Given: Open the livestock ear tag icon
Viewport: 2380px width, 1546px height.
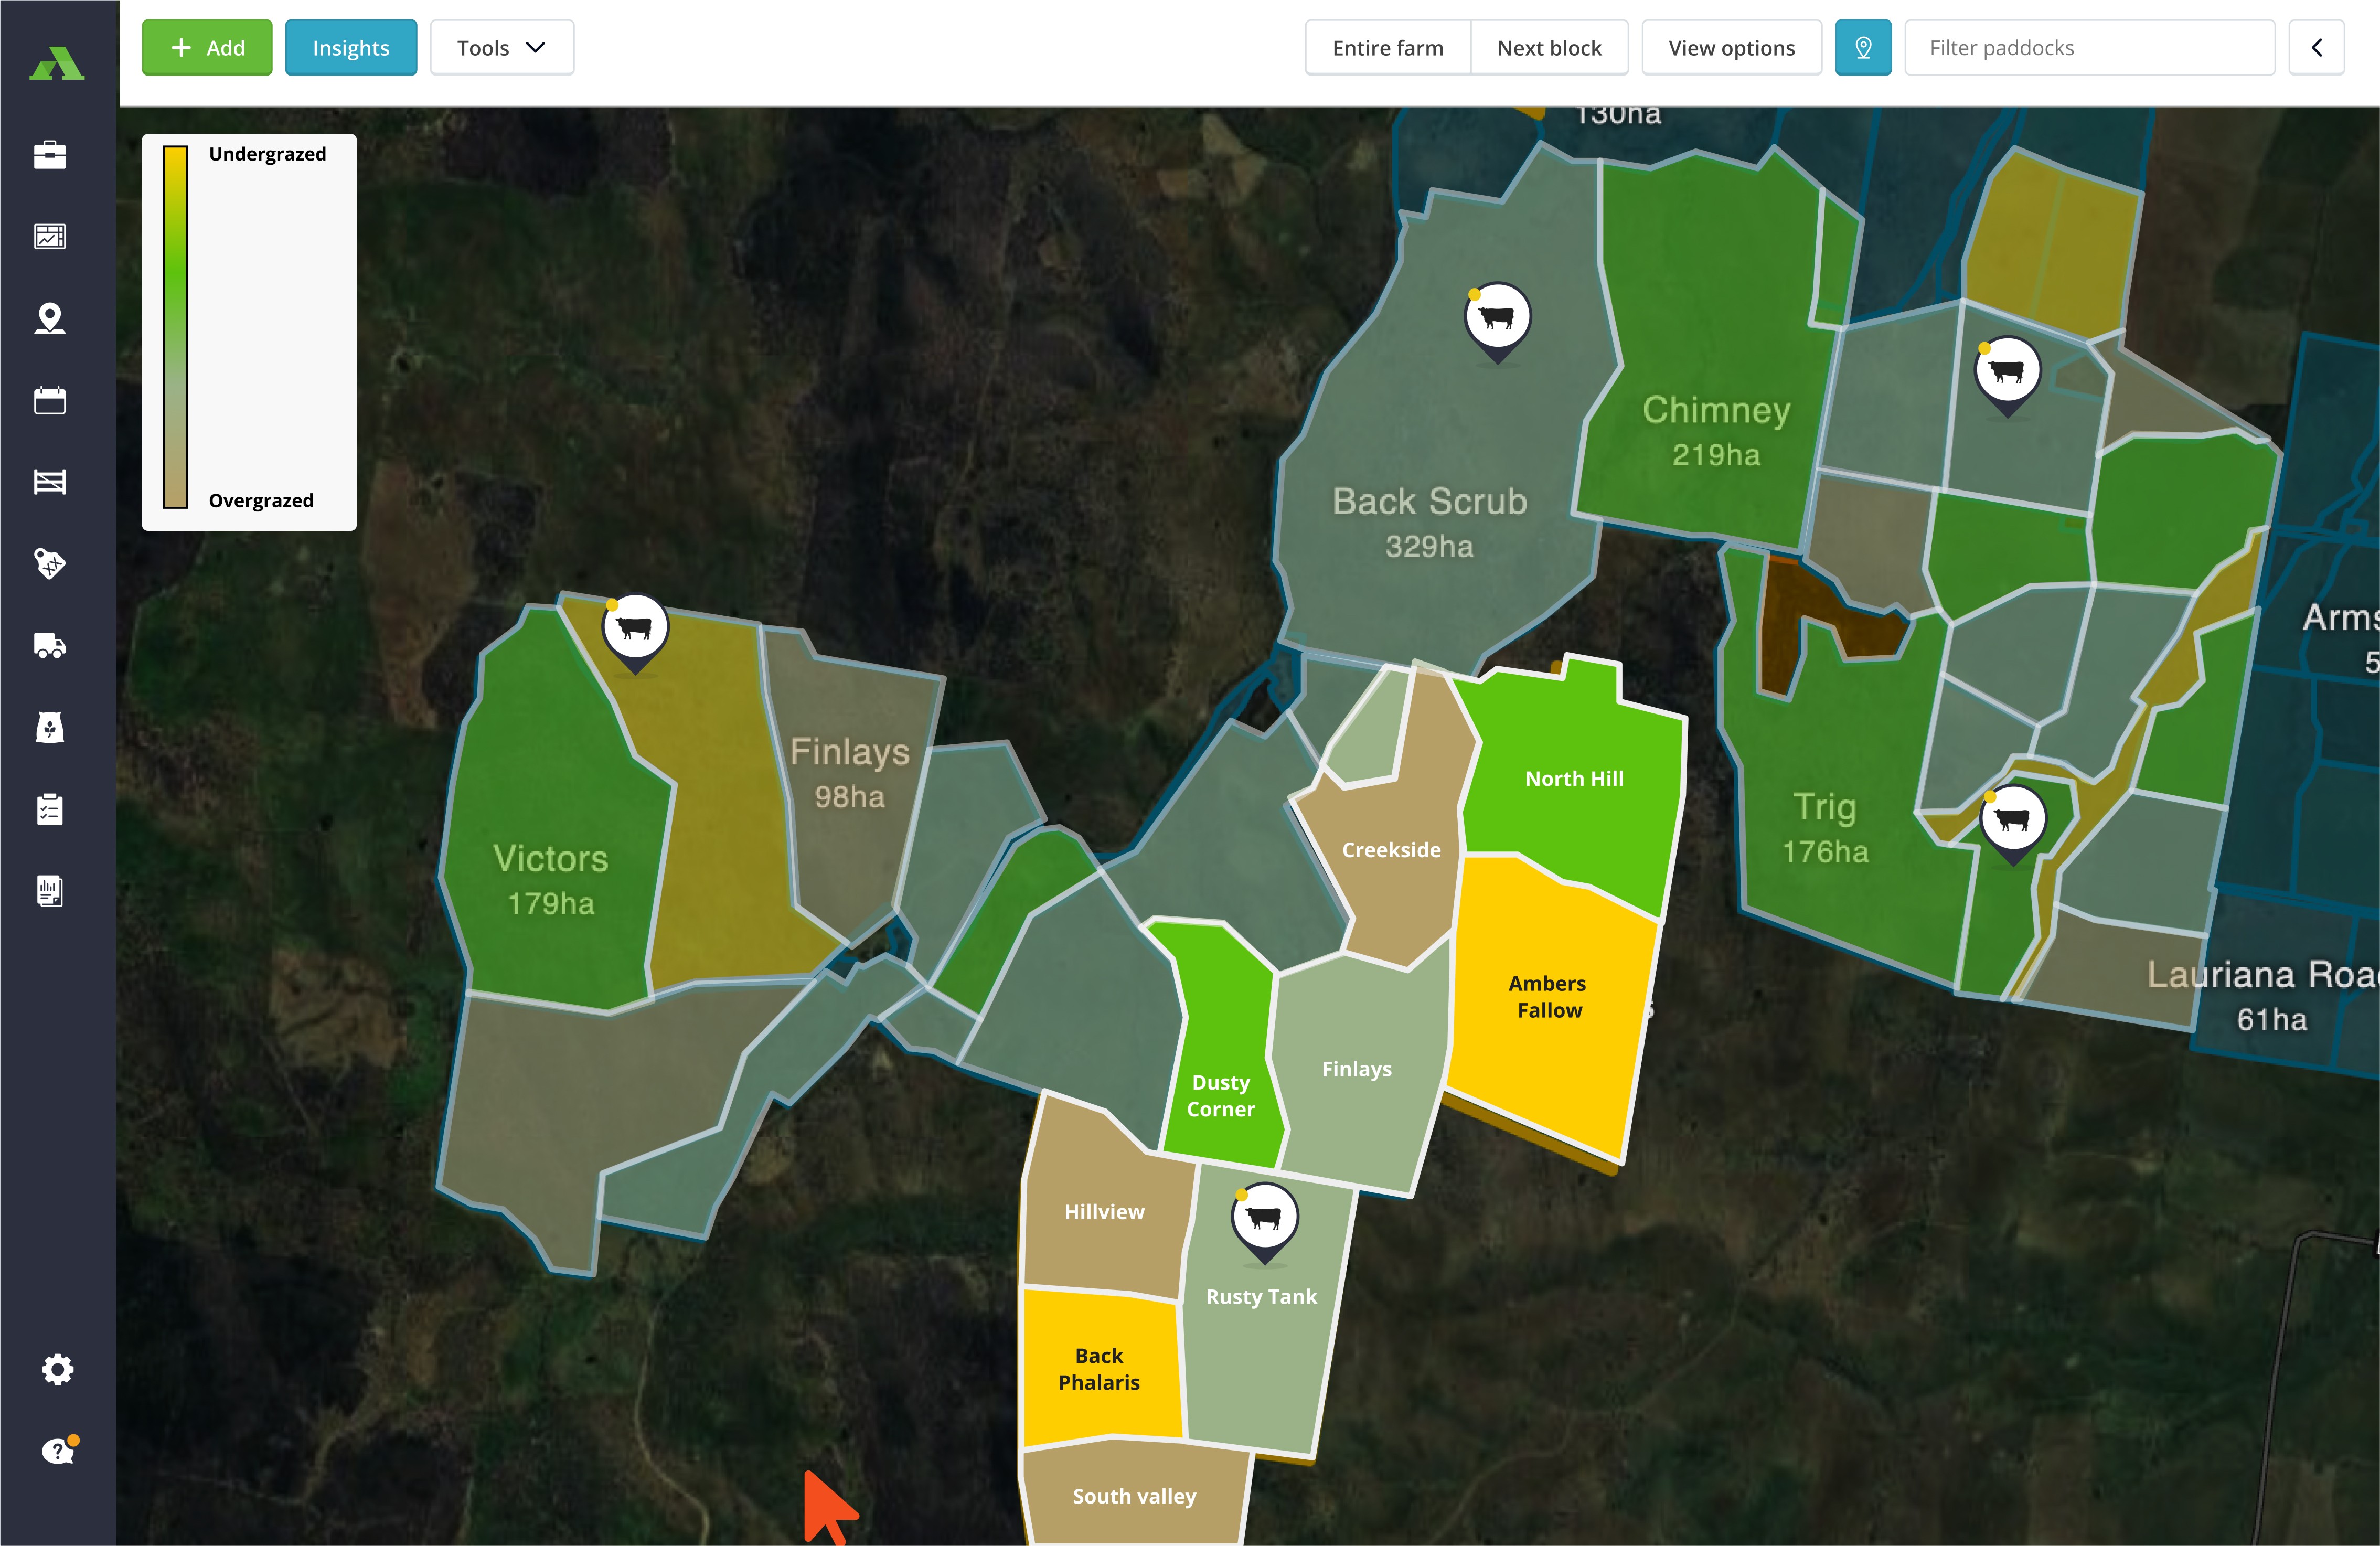Looking at the screenshot, I should coord(50,564).
